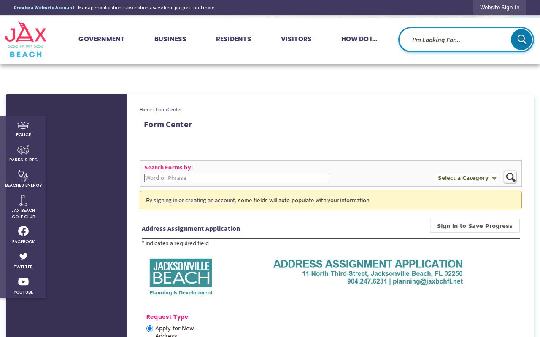
Task: Go to Form Center breadcrumb link
Action: click(x=169, y=110)
